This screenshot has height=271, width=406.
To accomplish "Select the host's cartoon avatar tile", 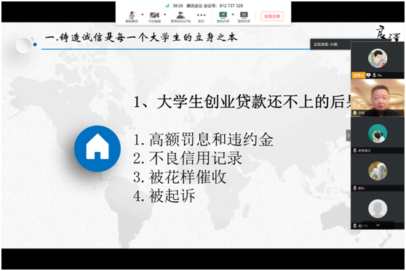I will point(378,60).
